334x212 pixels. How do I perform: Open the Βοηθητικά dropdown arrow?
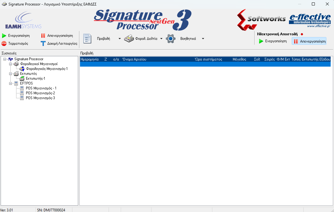click(x=203, y=39)
